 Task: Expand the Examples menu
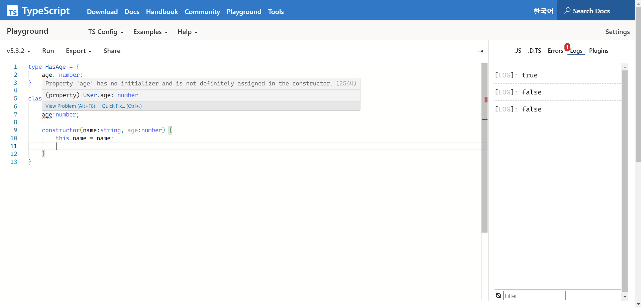point(150,32)
